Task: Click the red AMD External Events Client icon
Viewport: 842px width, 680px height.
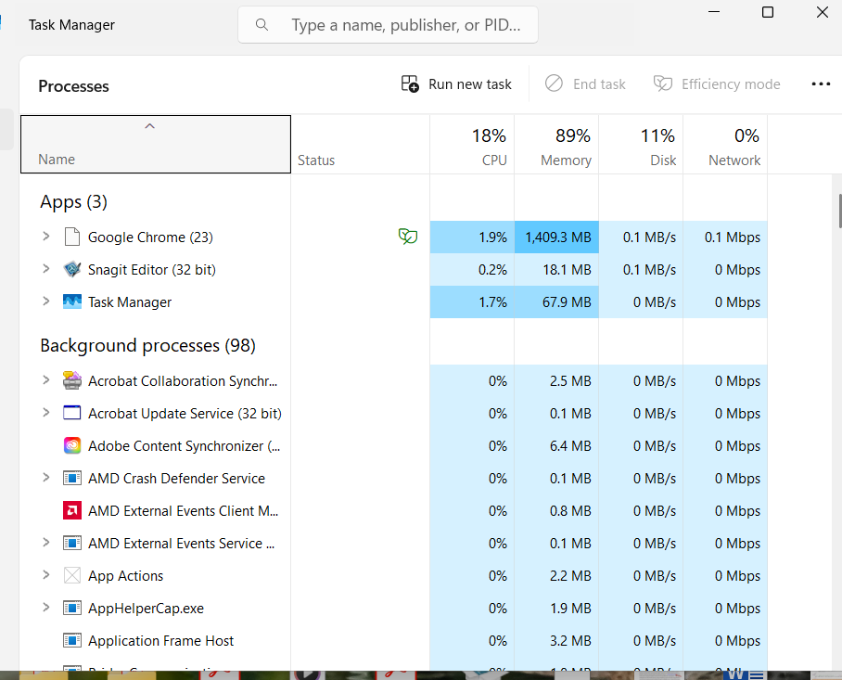Action: tap(72, 511)
